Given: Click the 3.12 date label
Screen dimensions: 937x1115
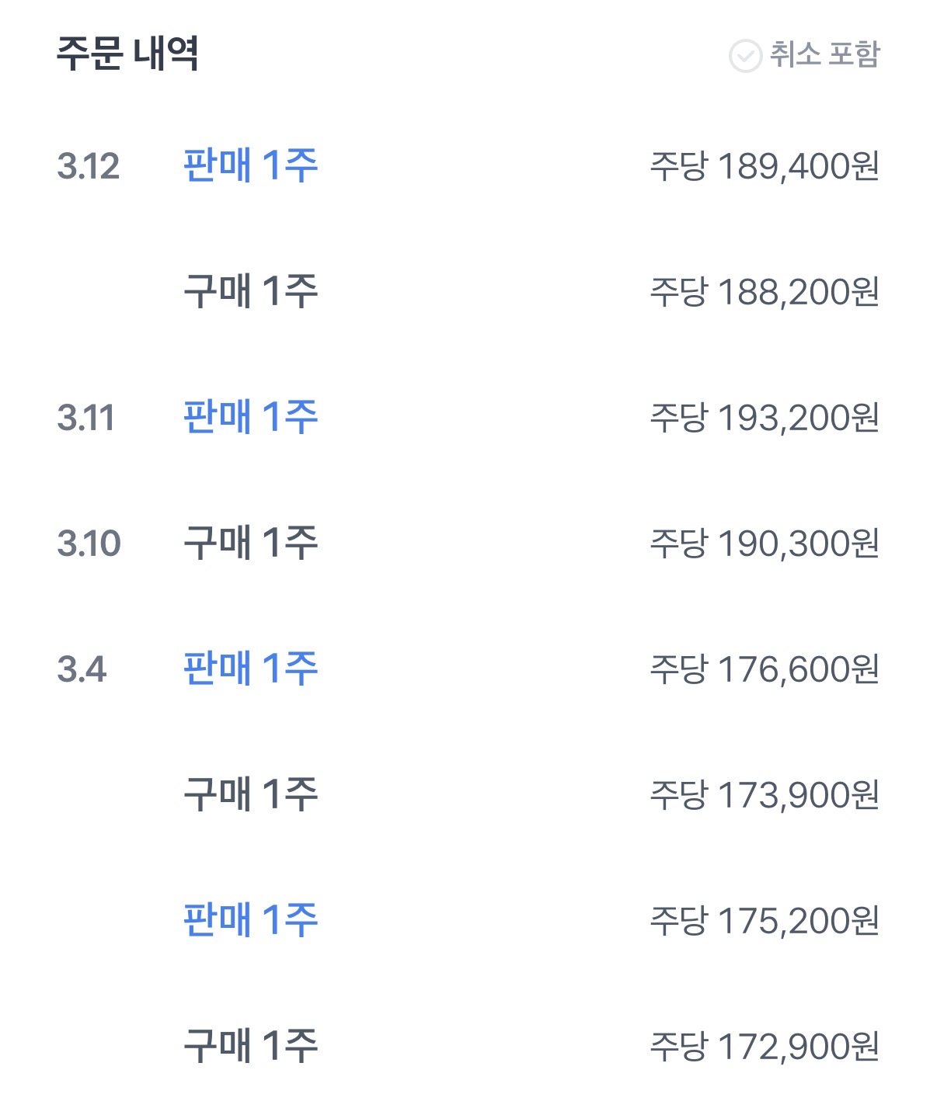Looking at the screenshot, I should point(88,166).
